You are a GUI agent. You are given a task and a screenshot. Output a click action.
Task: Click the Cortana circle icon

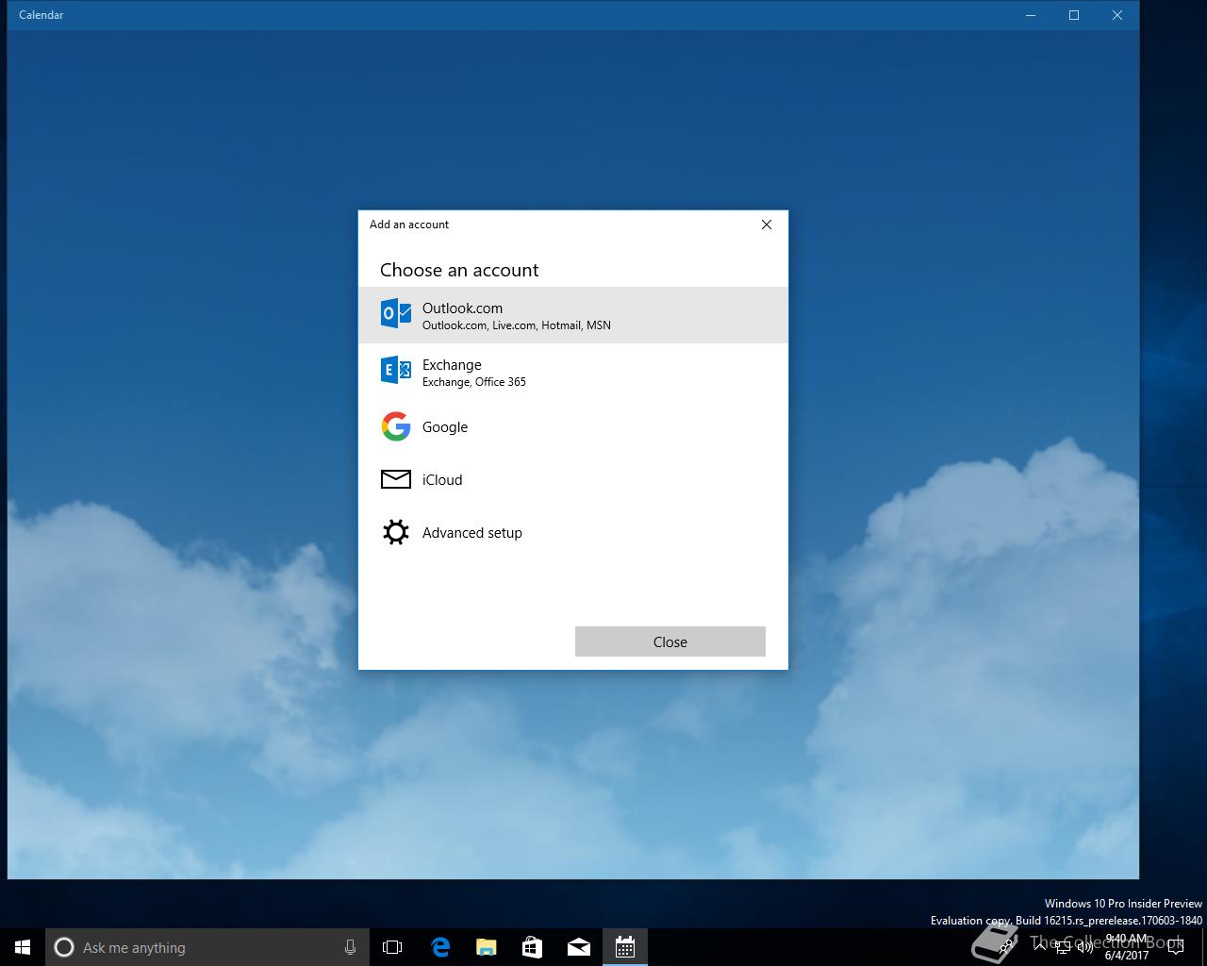(64, 947)
